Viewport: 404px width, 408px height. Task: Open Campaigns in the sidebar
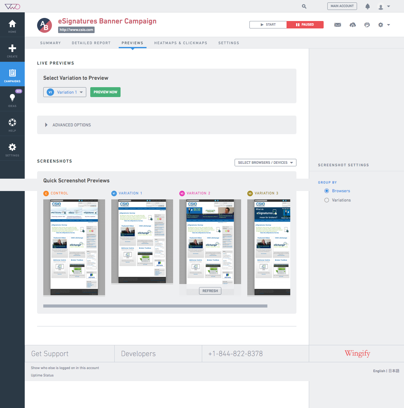pyautogui.click(x=12, y=74)
